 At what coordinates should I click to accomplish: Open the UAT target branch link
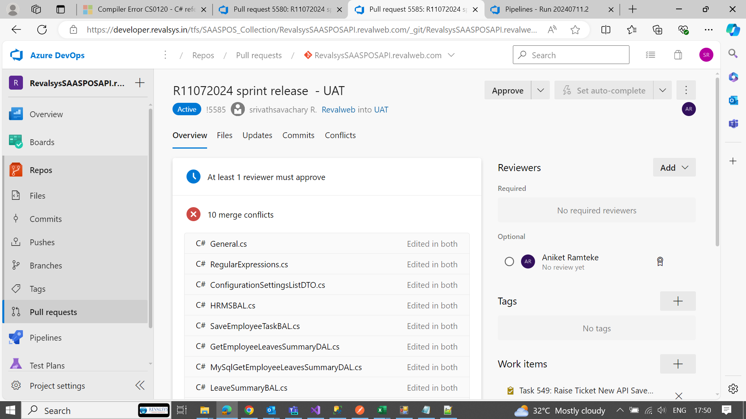click(x=381, y=109)
